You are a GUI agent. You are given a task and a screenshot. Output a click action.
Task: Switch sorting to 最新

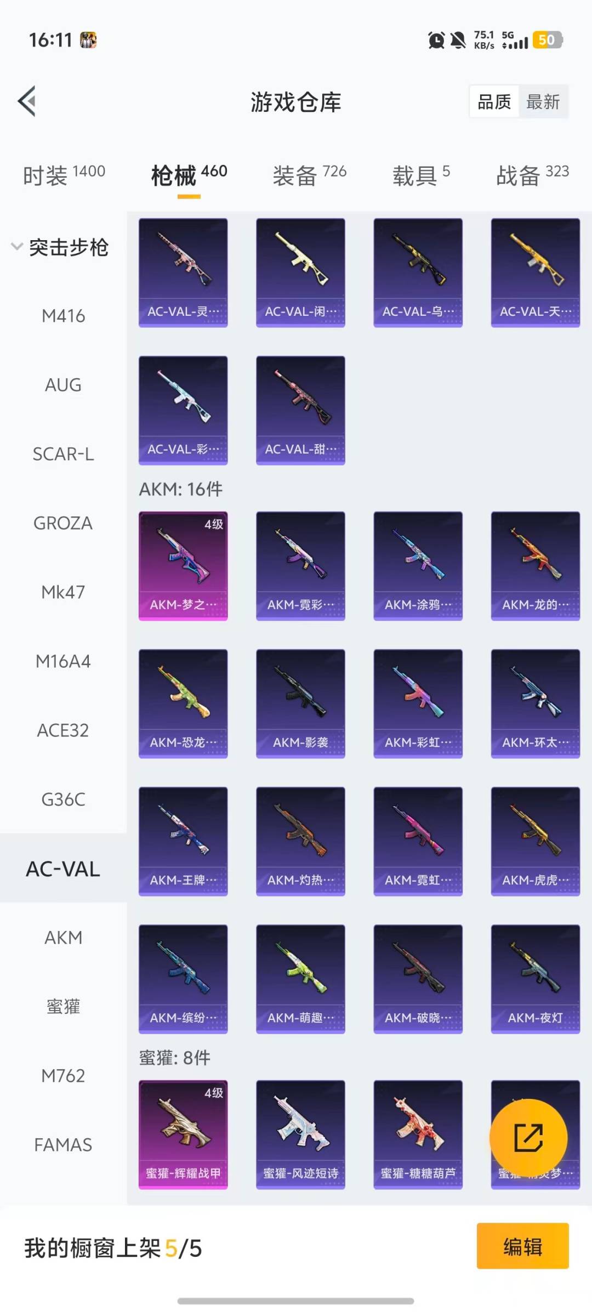543,101
